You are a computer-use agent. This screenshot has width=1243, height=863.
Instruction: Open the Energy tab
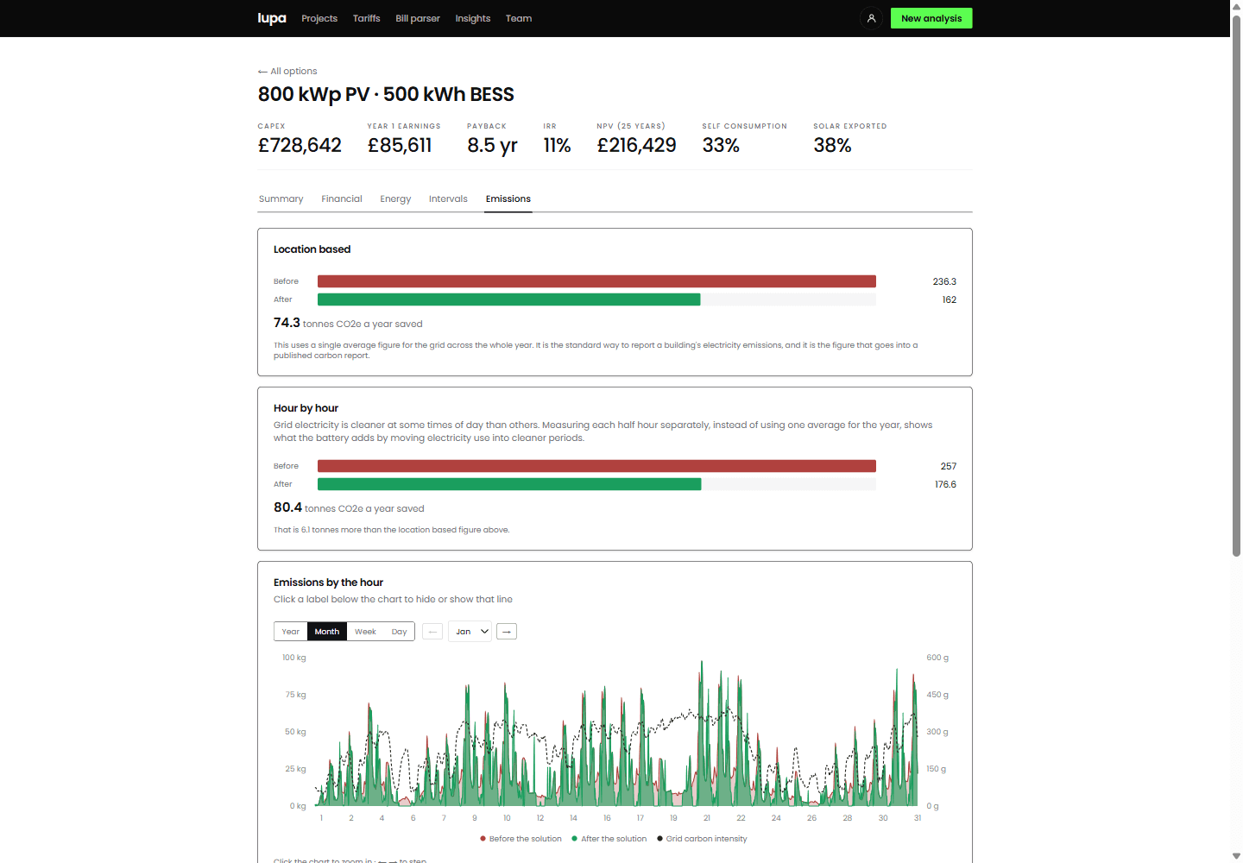click(x=395, y=199)
